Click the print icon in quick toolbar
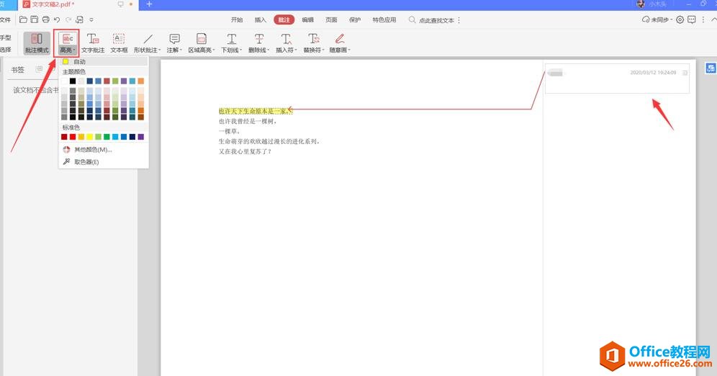The image size is (717, 376). tap(46, 20)
